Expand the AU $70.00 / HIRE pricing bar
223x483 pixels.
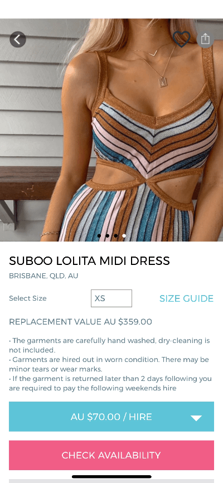coord(111,417)
